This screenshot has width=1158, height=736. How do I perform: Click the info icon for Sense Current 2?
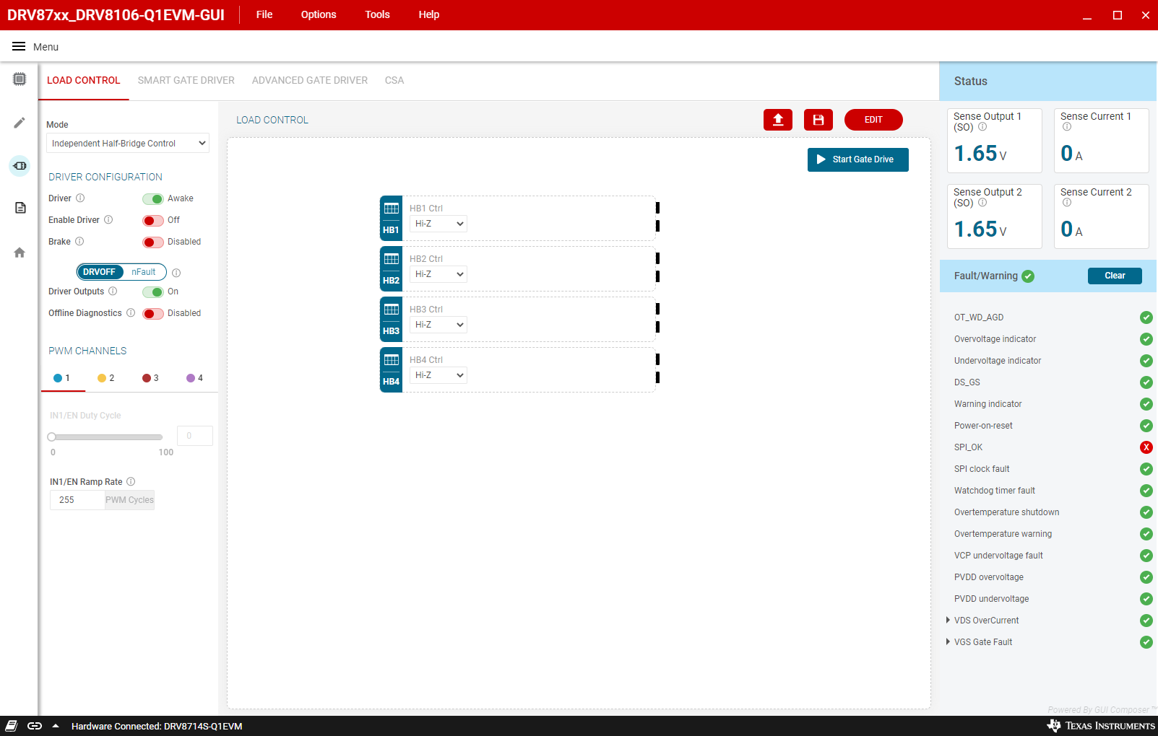click(1067, 203)
